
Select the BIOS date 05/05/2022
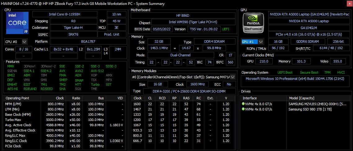tap(162, 29)
